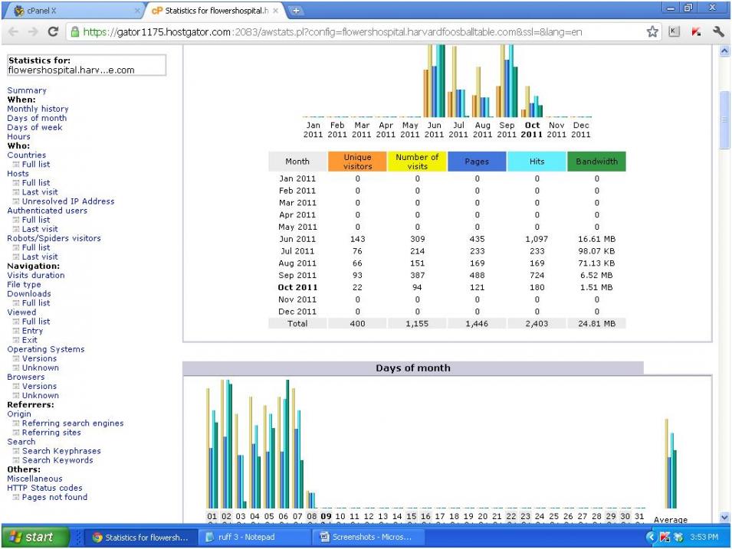Click the browser reload button
Image resolution: width=732 pixels, height=549 pixels.
53,32
